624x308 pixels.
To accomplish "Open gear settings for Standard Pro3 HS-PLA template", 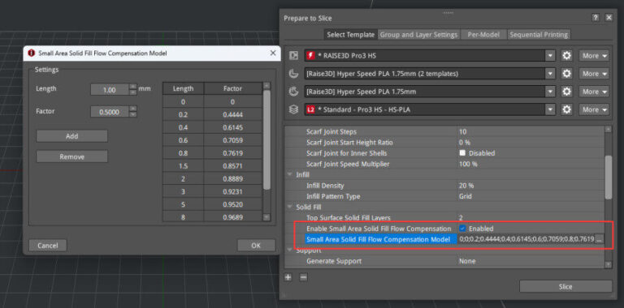I will (566, 109).
